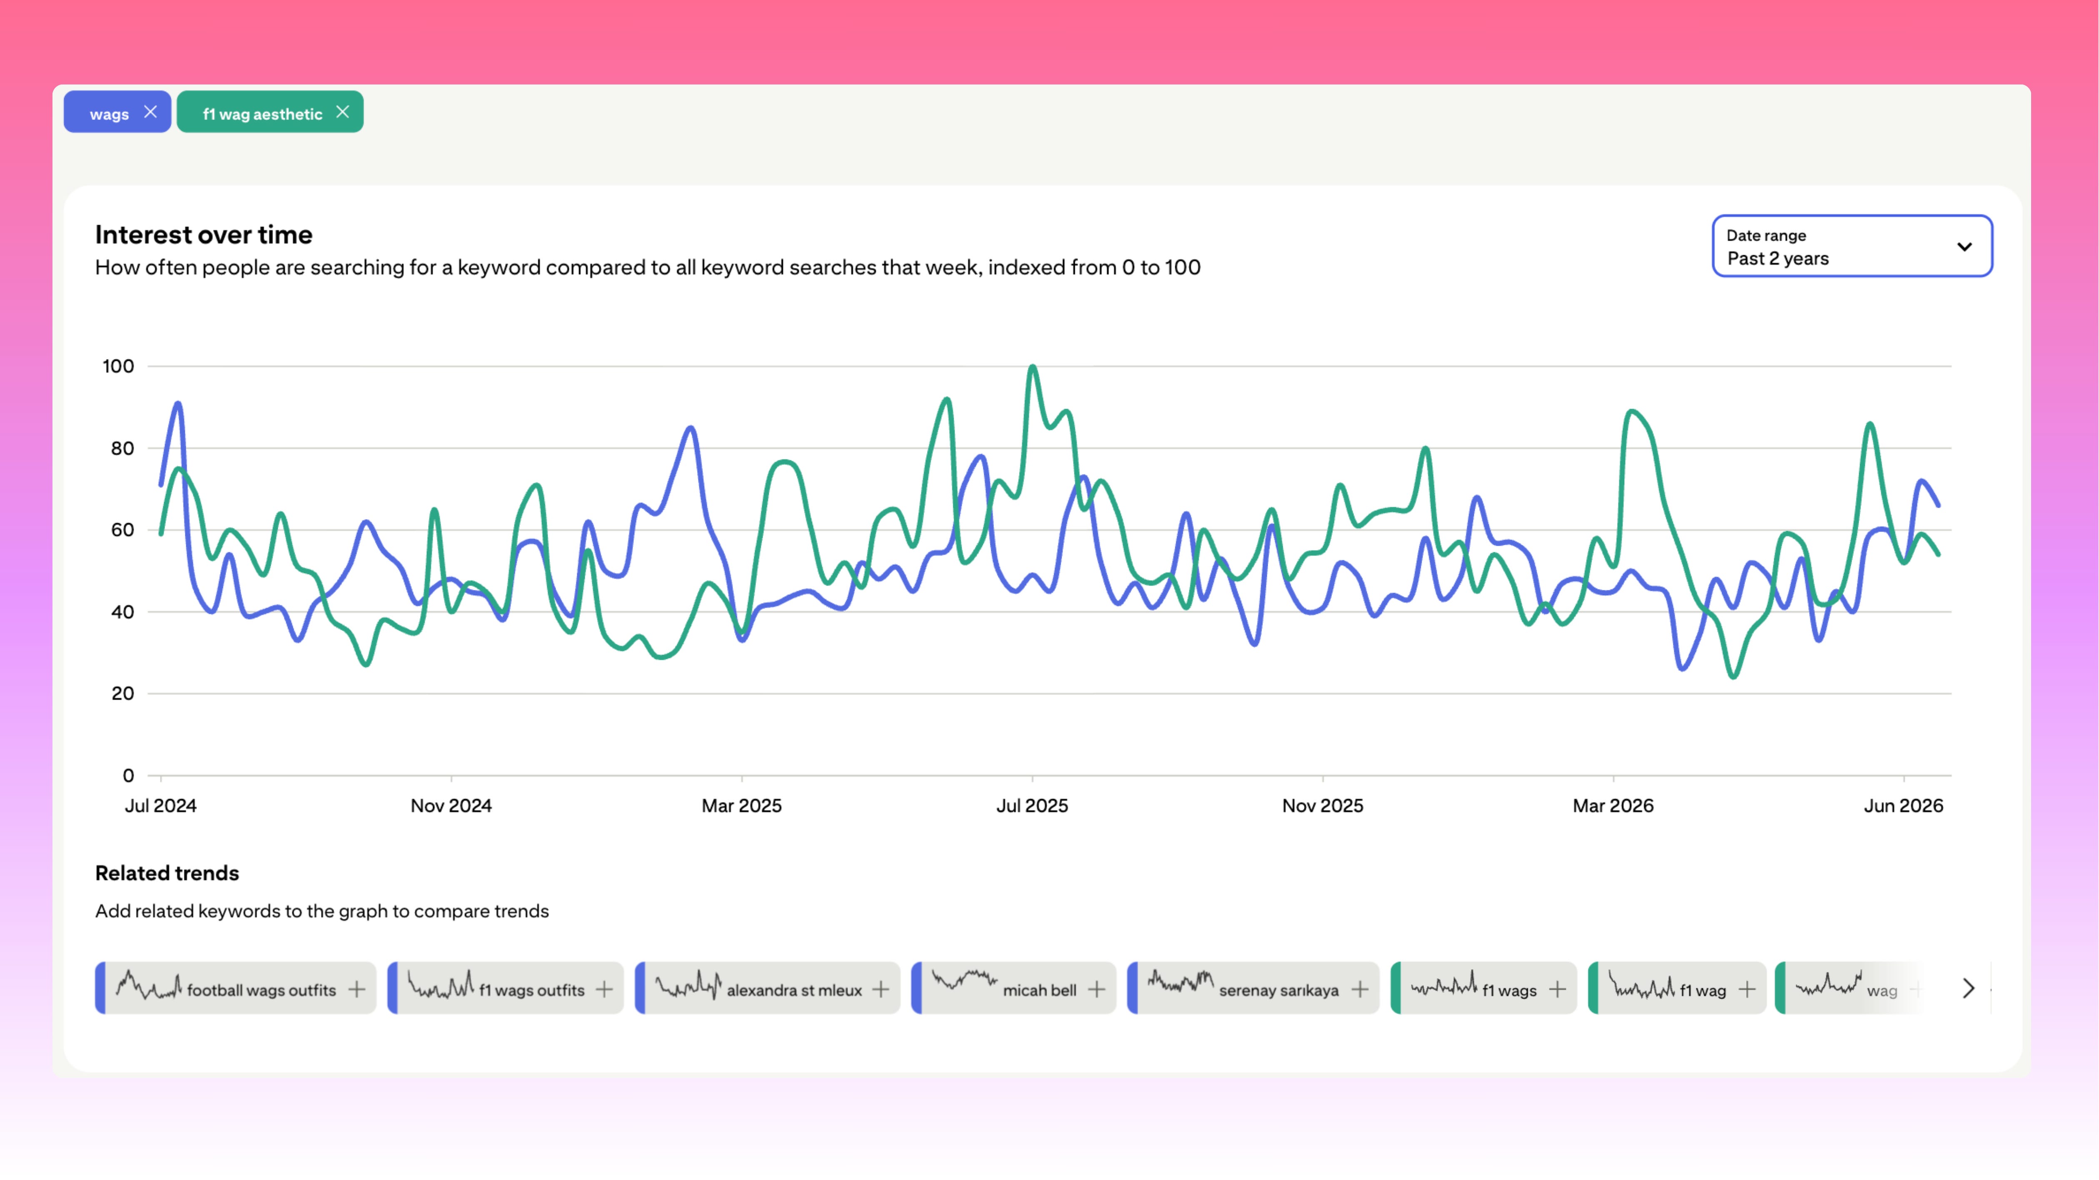Click plus icon beside f1 wags
This screenshot has height=1180, width=2099.
click(1558, 989)
